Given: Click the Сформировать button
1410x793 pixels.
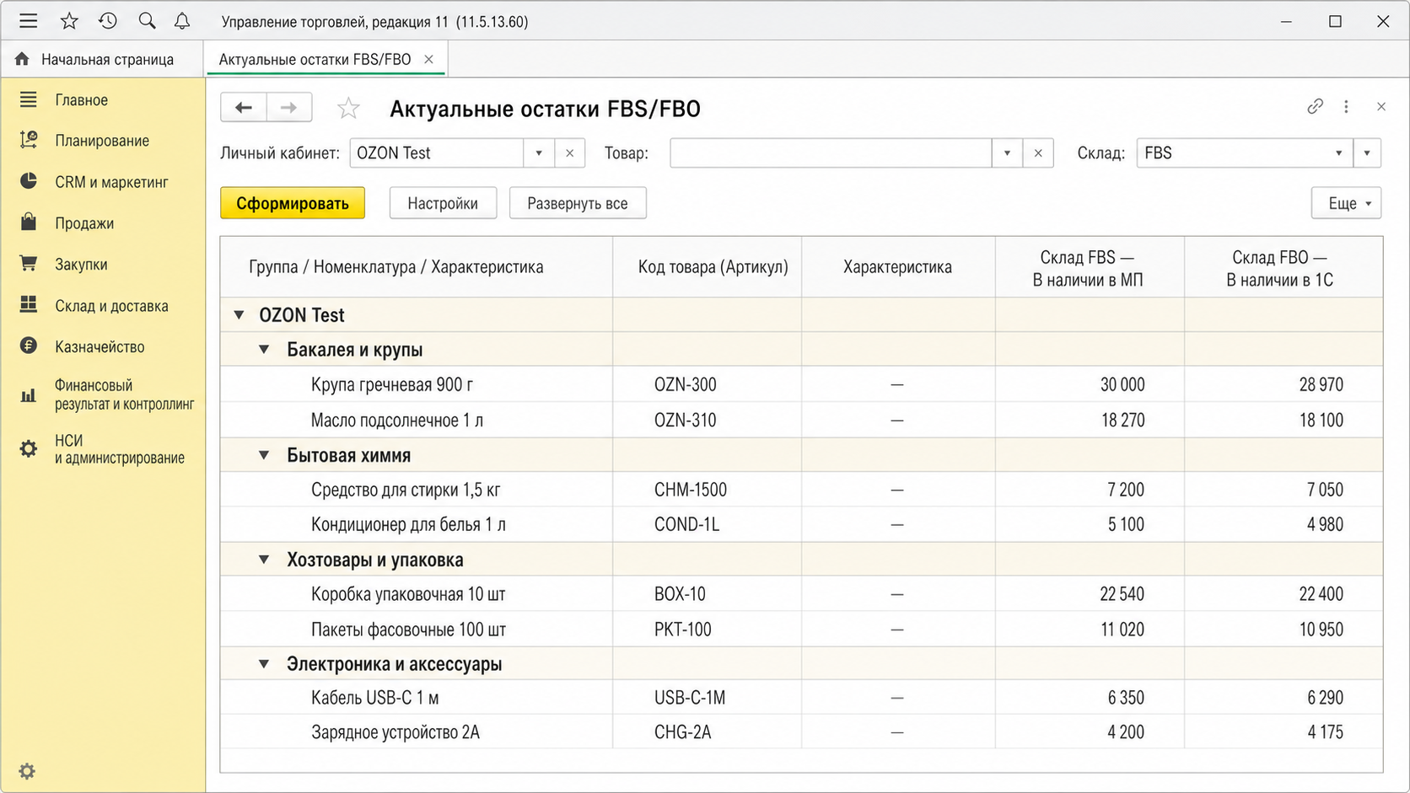Looking at the screenshot, I should pyautogui.click(x=293, y=203).
